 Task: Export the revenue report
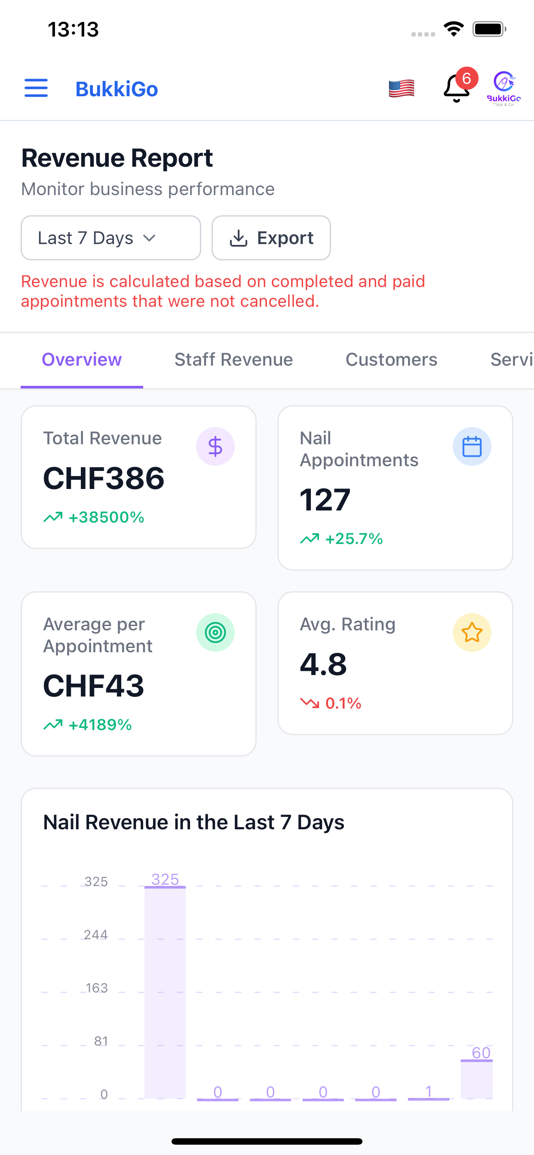(271, 238)
